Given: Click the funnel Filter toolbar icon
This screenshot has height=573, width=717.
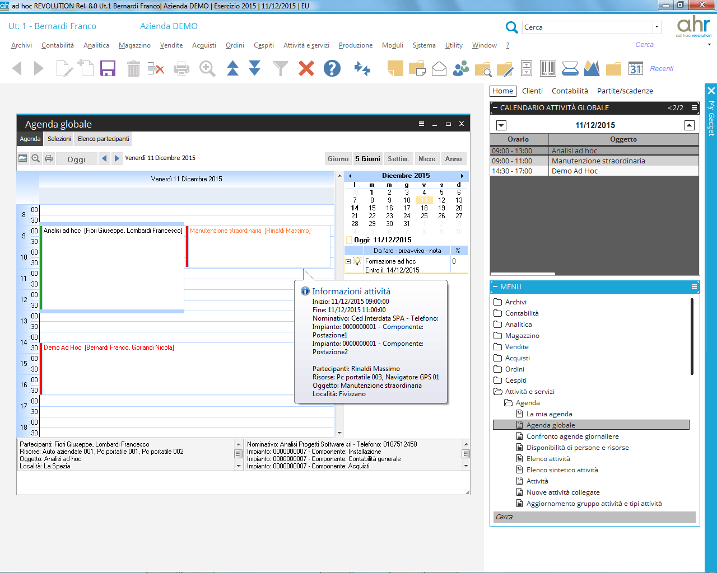Looking at the screenshot, I should [280, 69].
